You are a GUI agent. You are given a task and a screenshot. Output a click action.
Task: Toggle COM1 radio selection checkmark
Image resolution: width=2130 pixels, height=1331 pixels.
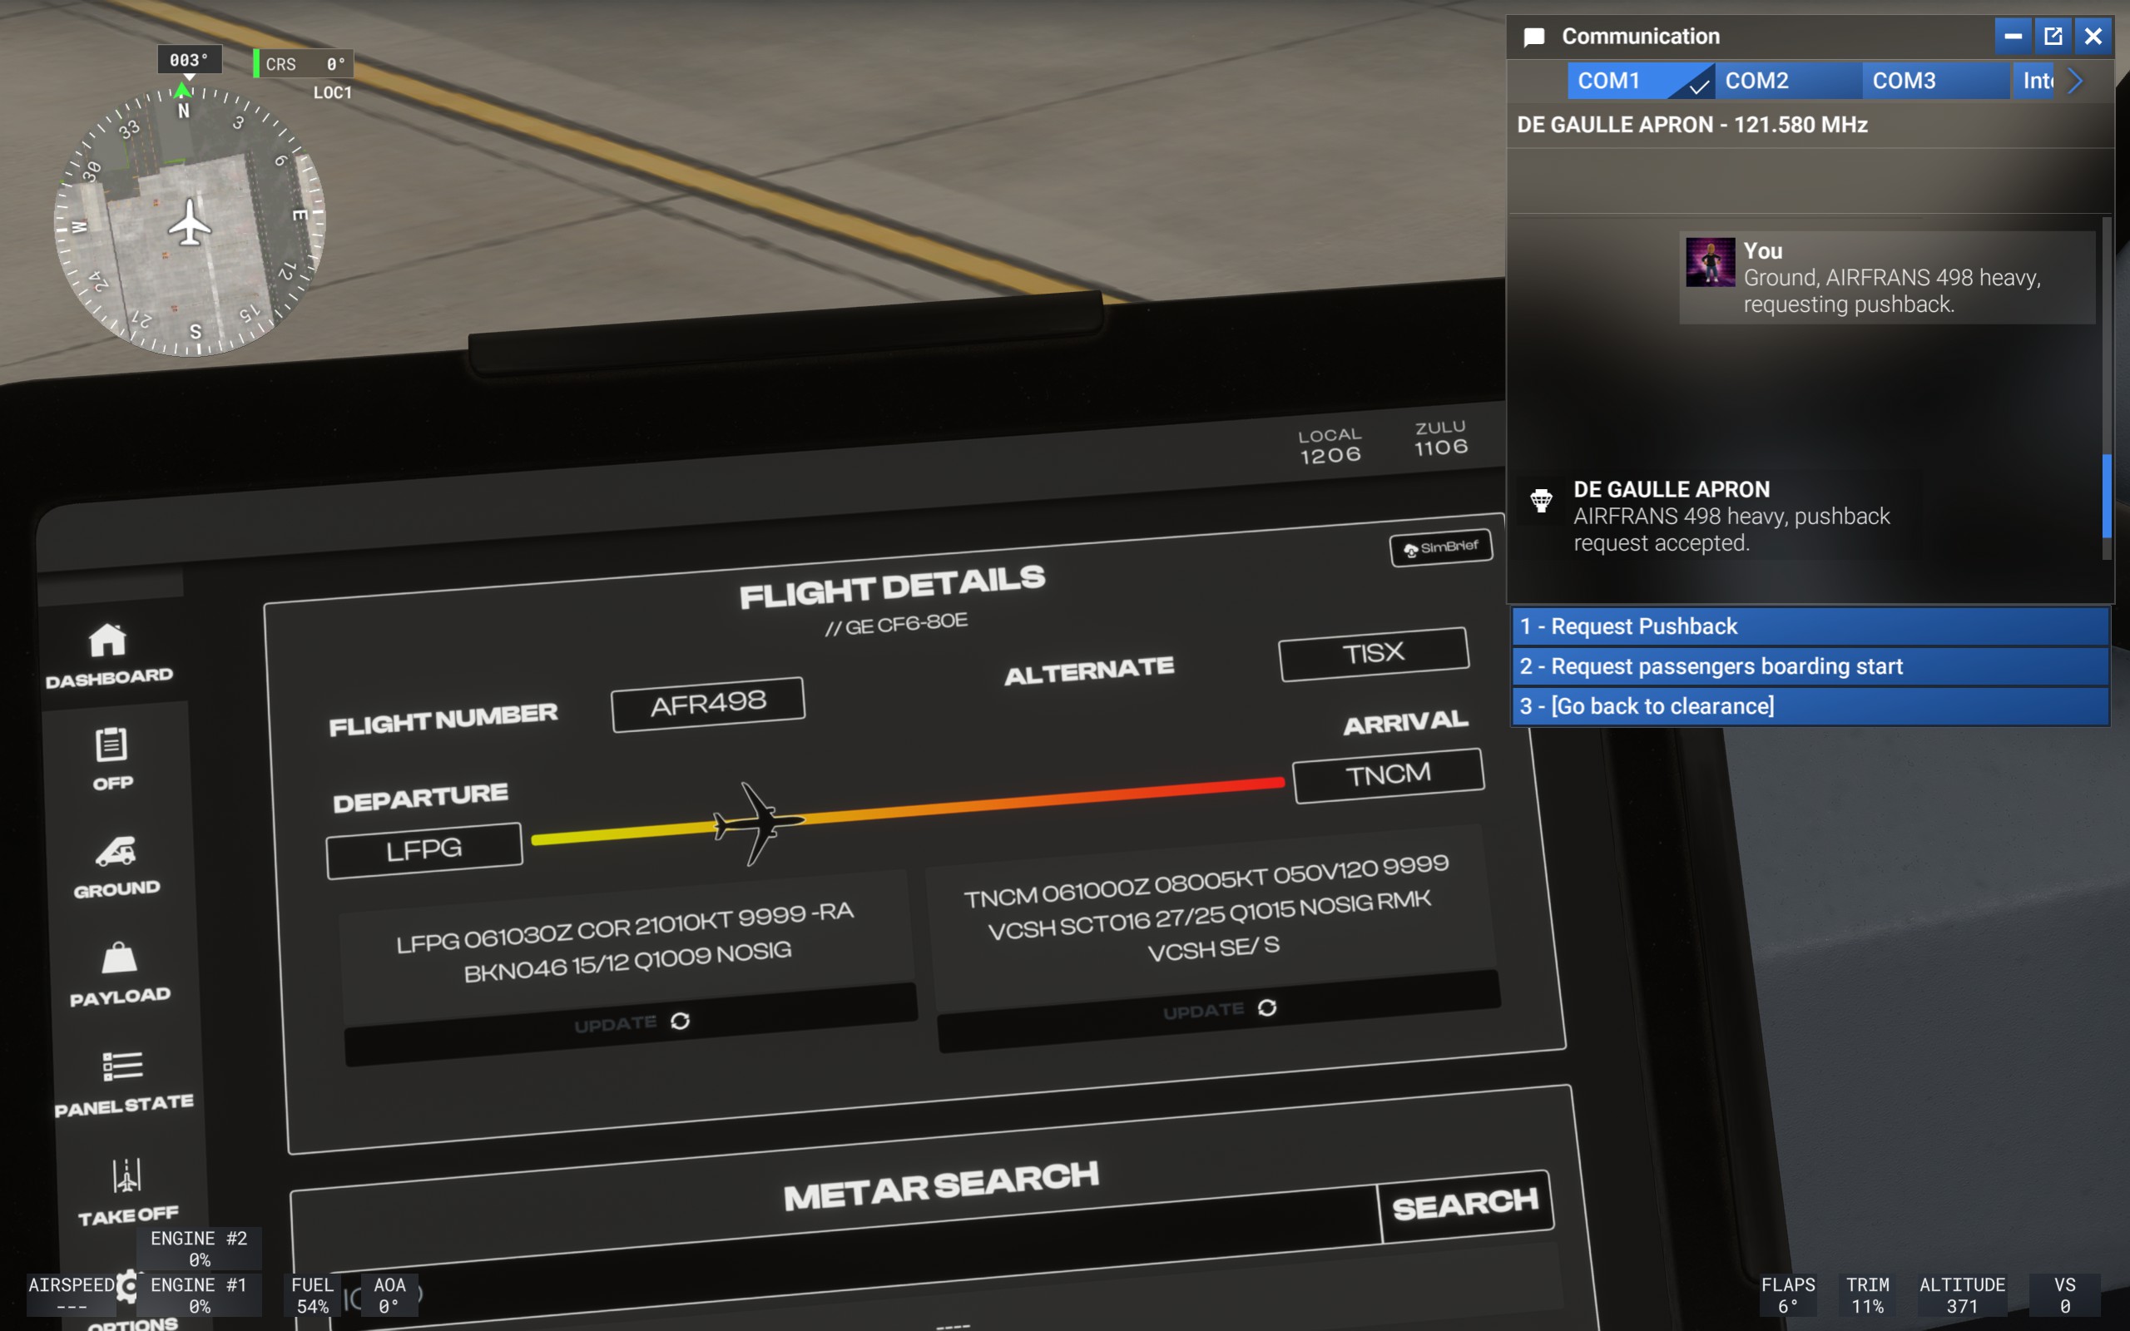point(1699,85)
